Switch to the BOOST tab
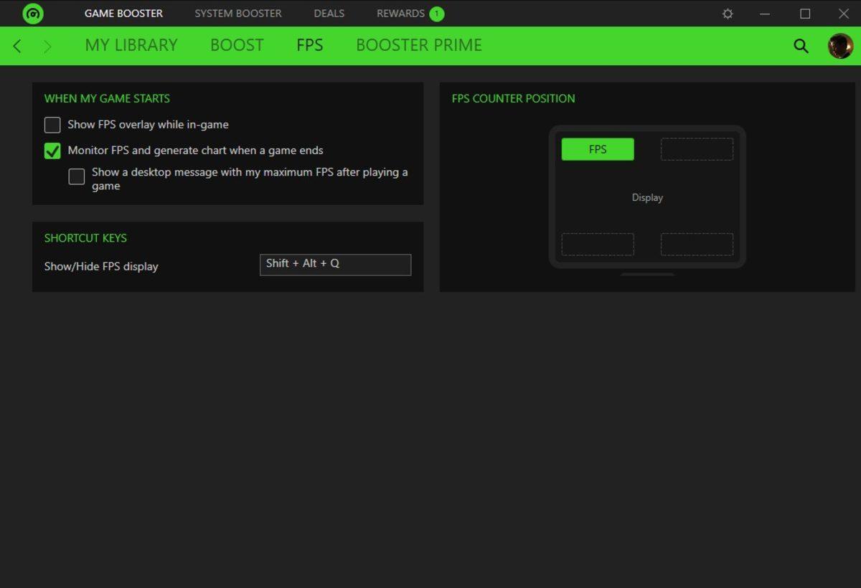Viewport: 861px width, 588px height. pos(237,44)
